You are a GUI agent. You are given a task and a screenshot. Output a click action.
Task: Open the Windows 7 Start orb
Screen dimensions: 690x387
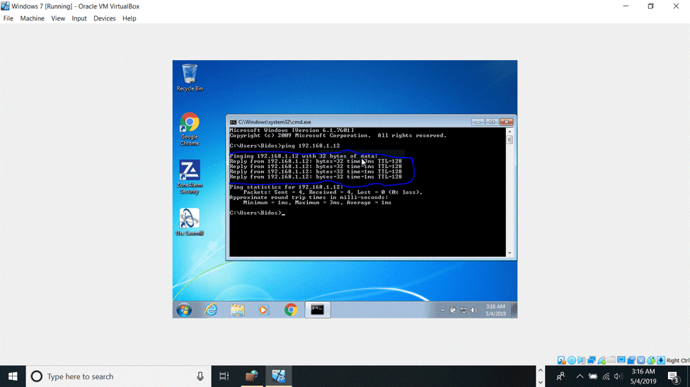(x=184, y=310)
